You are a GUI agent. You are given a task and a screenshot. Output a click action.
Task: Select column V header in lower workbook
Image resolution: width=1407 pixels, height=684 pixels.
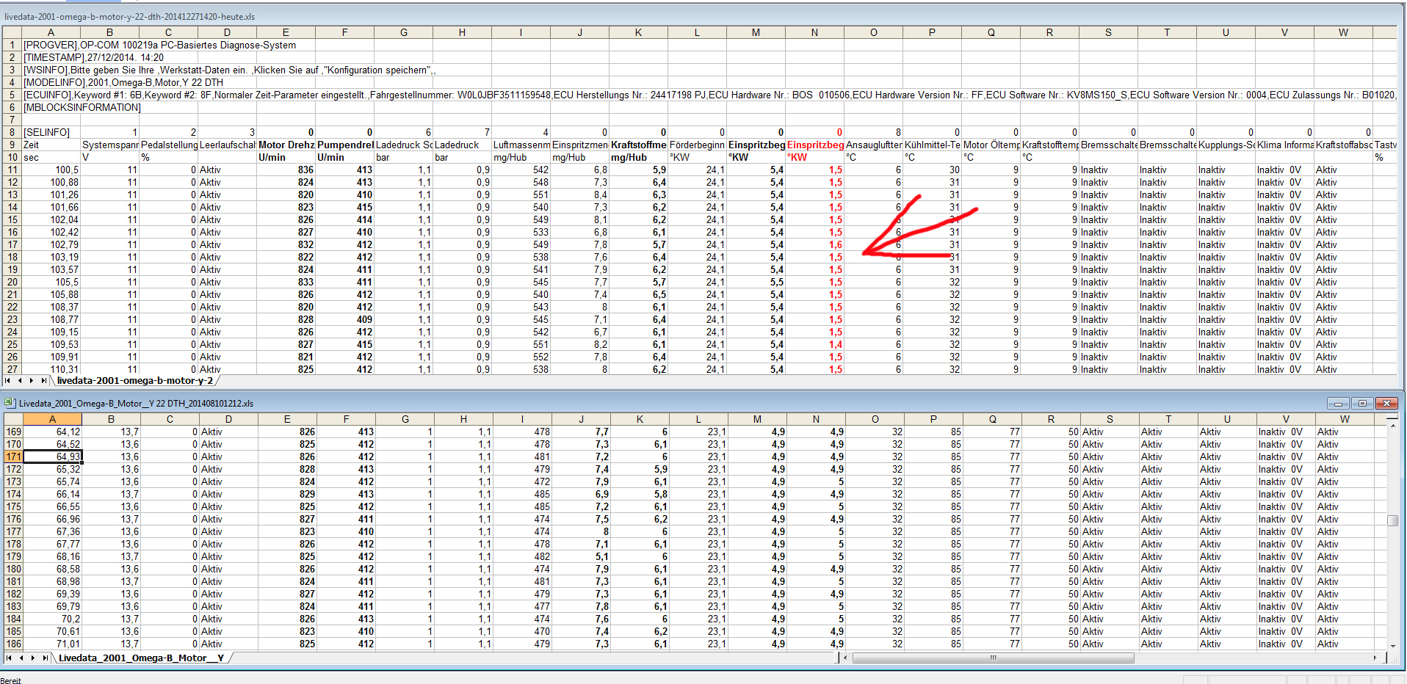coord(1287,419)
